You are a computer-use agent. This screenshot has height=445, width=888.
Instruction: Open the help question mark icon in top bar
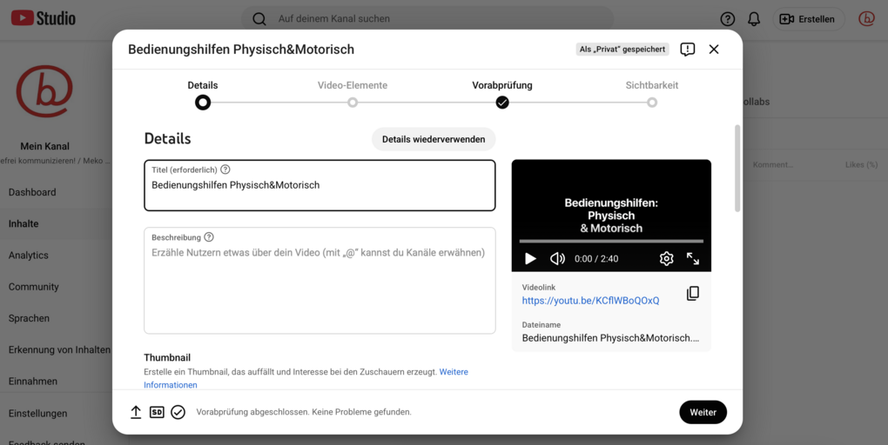click(x=728, y=19)
